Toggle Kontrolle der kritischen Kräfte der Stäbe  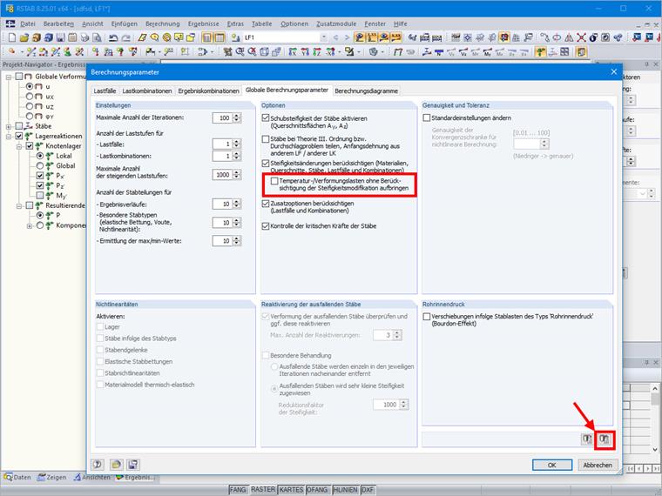point(266,226)
